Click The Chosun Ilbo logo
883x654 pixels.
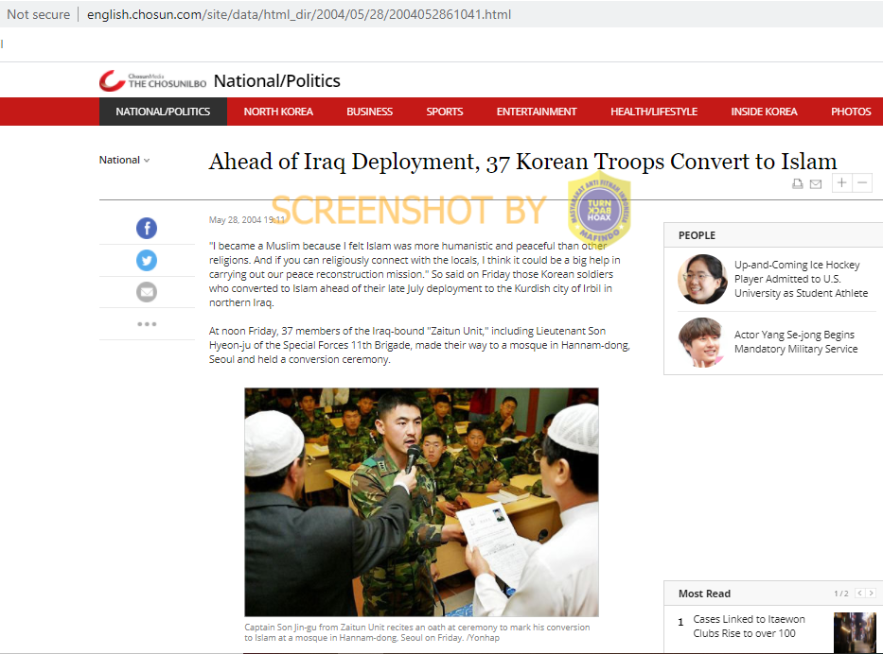tap(152, 81)
